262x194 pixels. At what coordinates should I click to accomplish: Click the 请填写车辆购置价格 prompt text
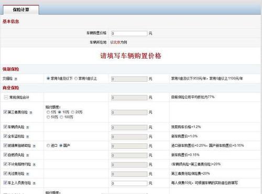tap(130, 56)
